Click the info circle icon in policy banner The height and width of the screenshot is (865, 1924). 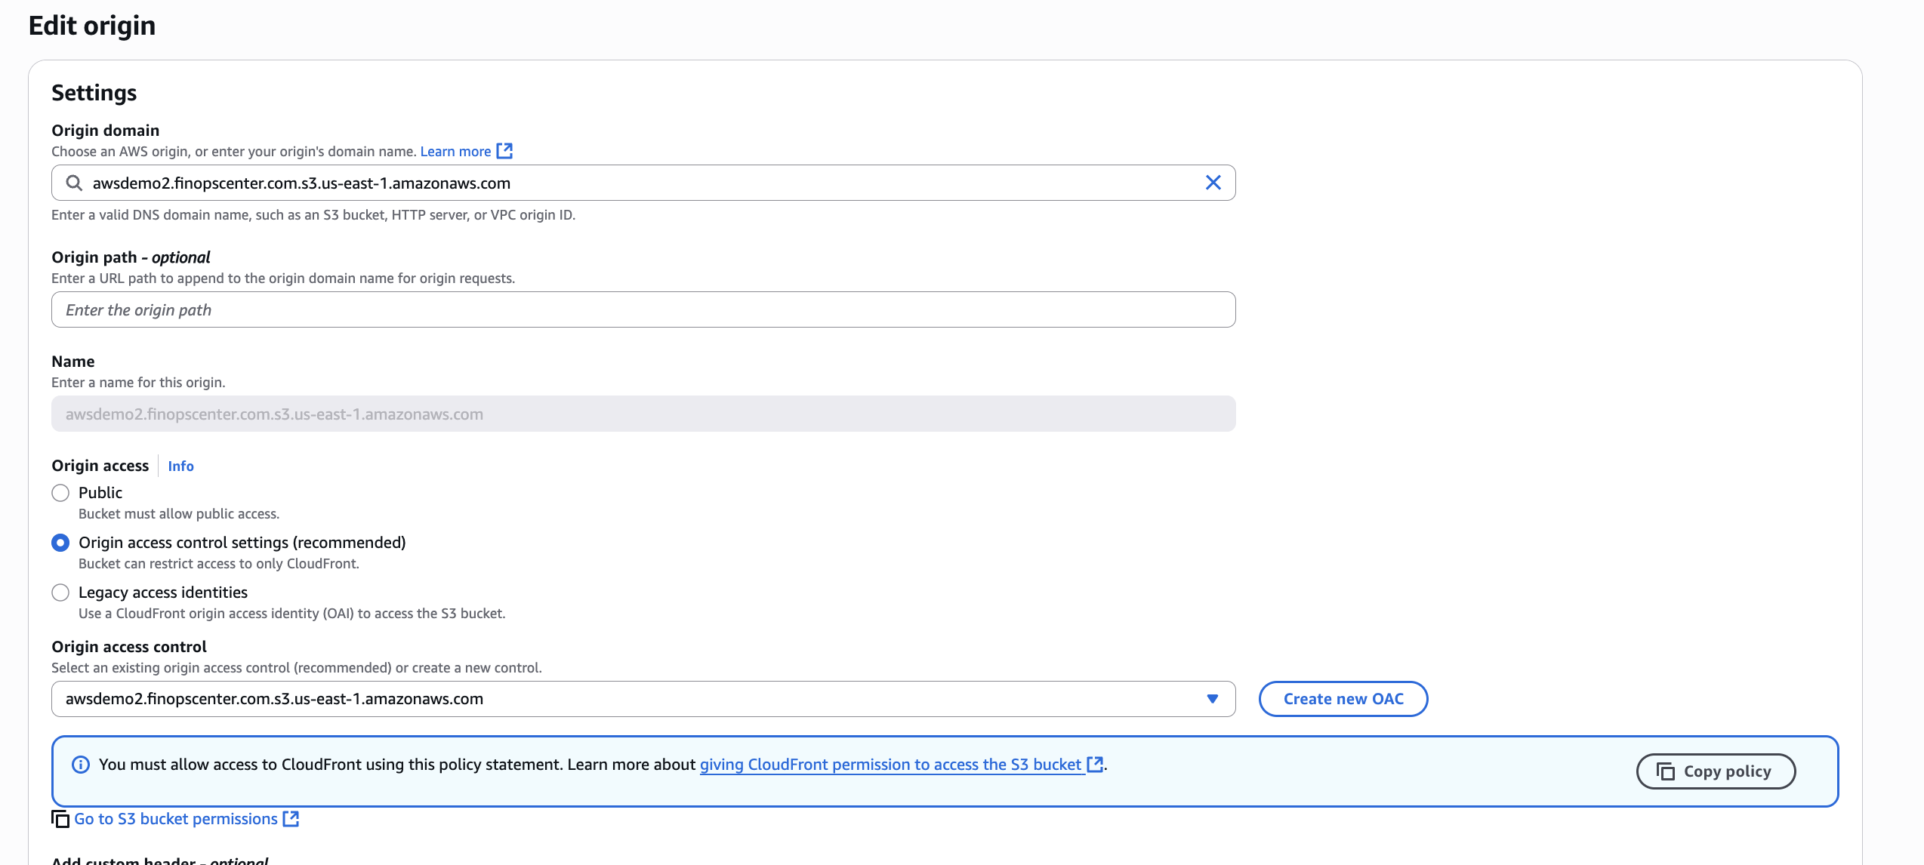click(x=81, y=765)
